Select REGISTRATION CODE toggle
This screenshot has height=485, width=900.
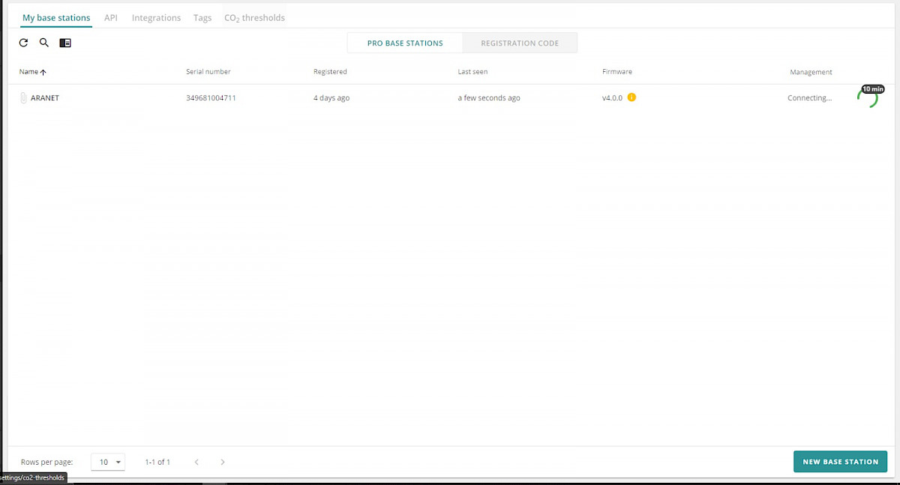coord(520,43)
